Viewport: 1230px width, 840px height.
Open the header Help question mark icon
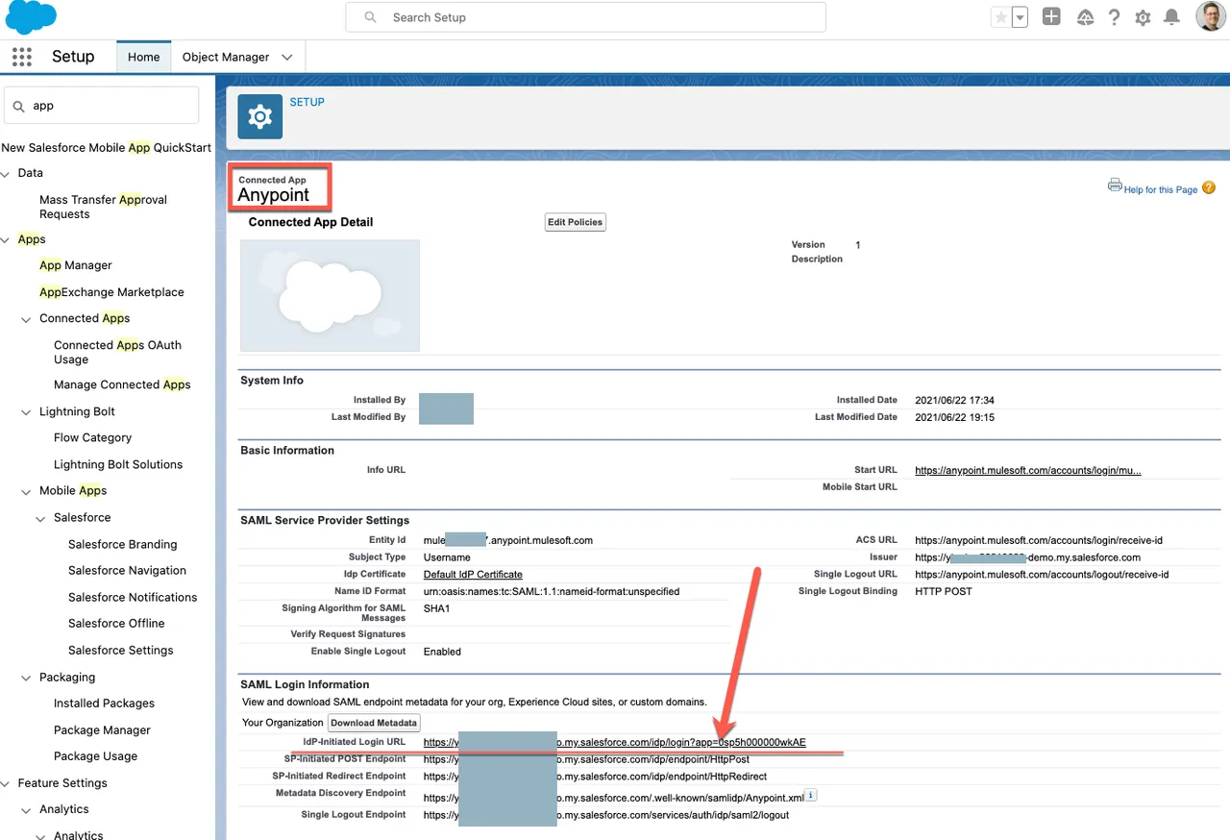tap(1114, 17)
